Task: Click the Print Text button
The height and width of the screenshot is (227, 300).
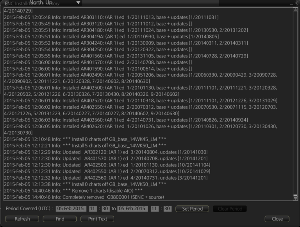Action: 97,219
